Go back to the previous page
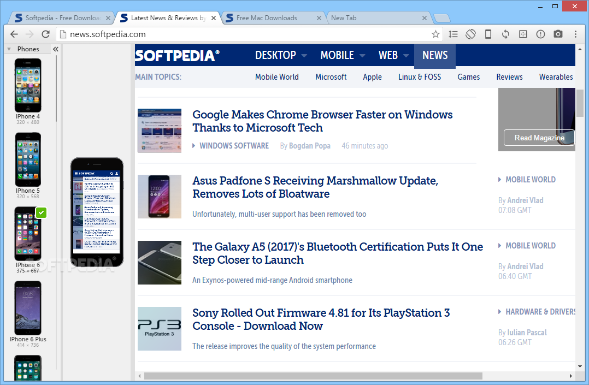 [x=14, y=34]
